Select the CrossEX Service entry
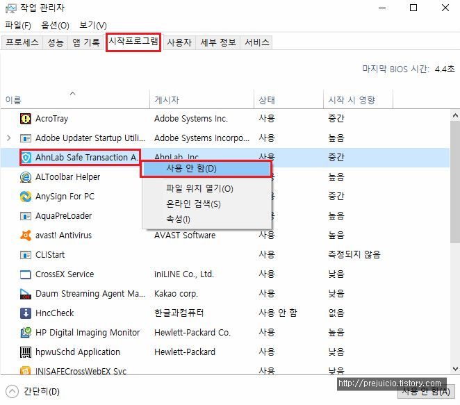Viewport: 460px width, 405px height. tap(65, 274)
